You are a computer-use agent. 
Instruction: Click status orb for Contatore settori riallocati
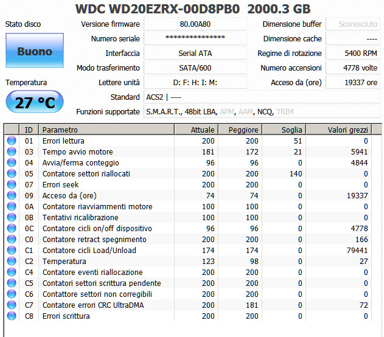(x=12, y=173)
